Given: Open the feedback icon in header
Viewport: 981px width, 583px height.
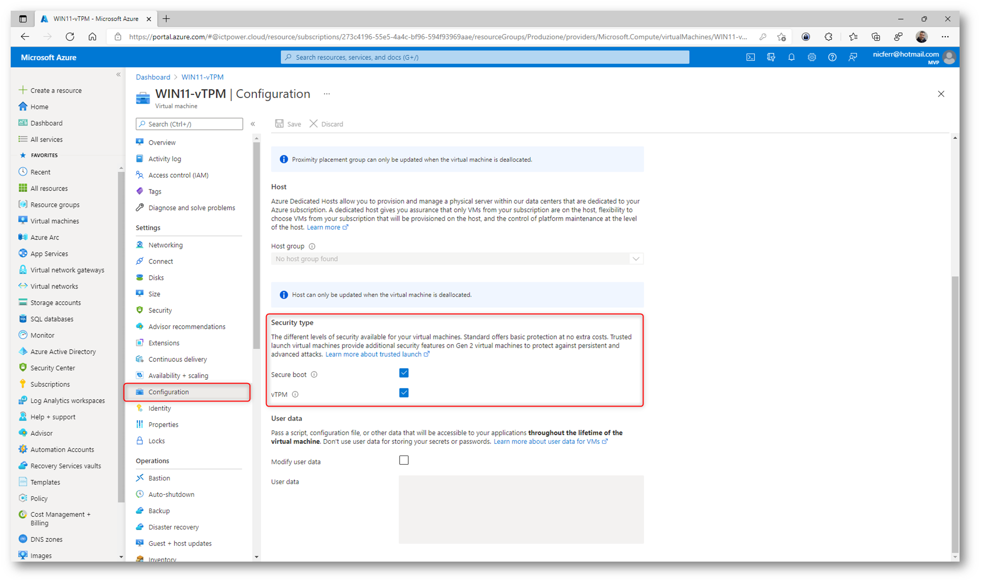Looking at the screenshot, I should tap(852, 57).
